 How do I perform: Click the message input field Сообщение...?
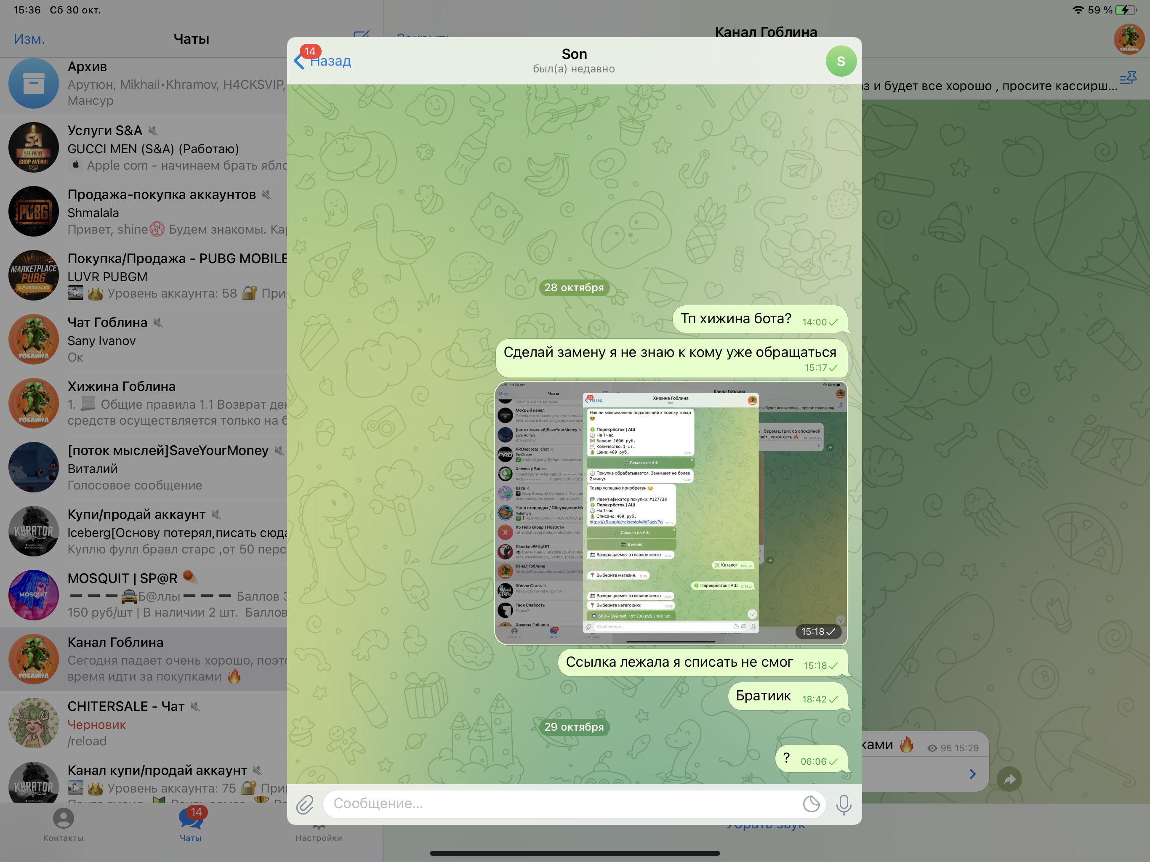coord(574,804)
